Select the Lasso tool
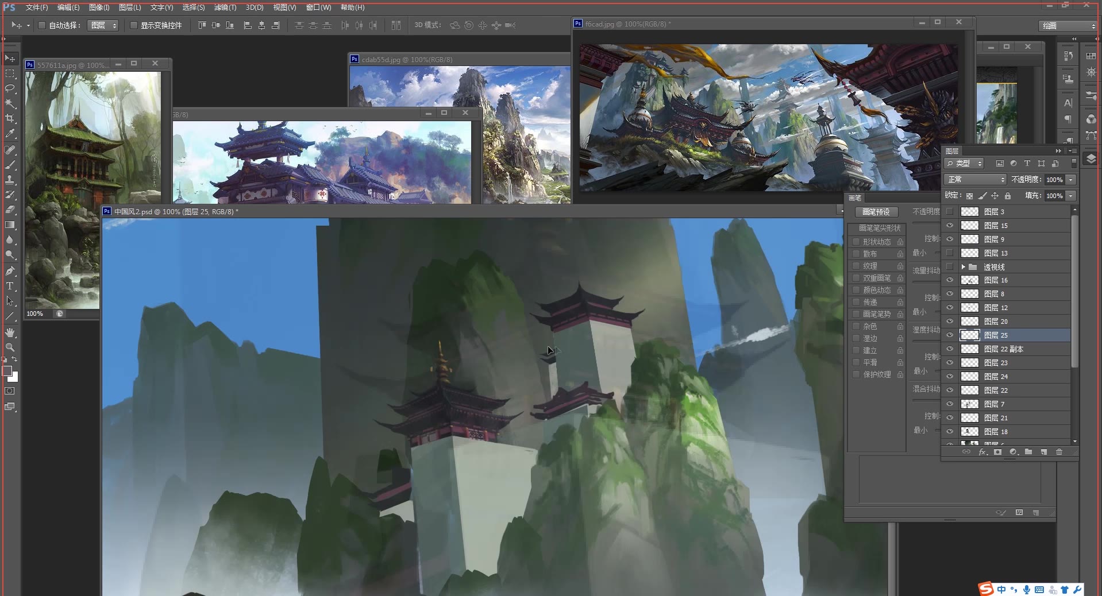 [x=10, y=88]
